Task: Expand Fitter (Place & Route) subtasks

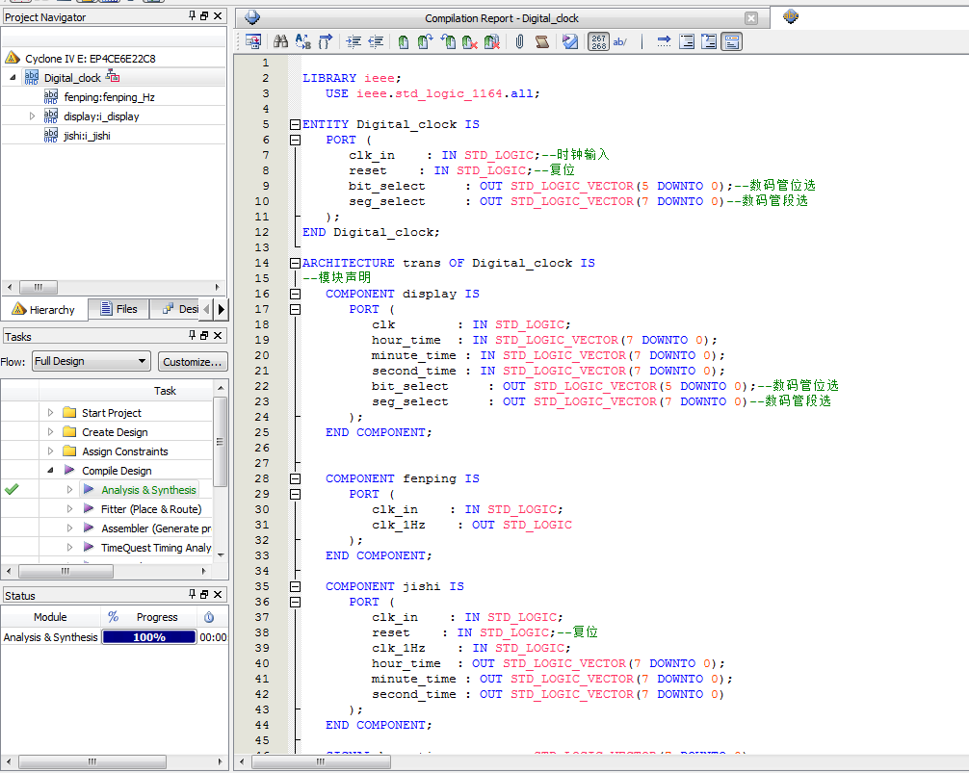Action: (x=69, y=508)
